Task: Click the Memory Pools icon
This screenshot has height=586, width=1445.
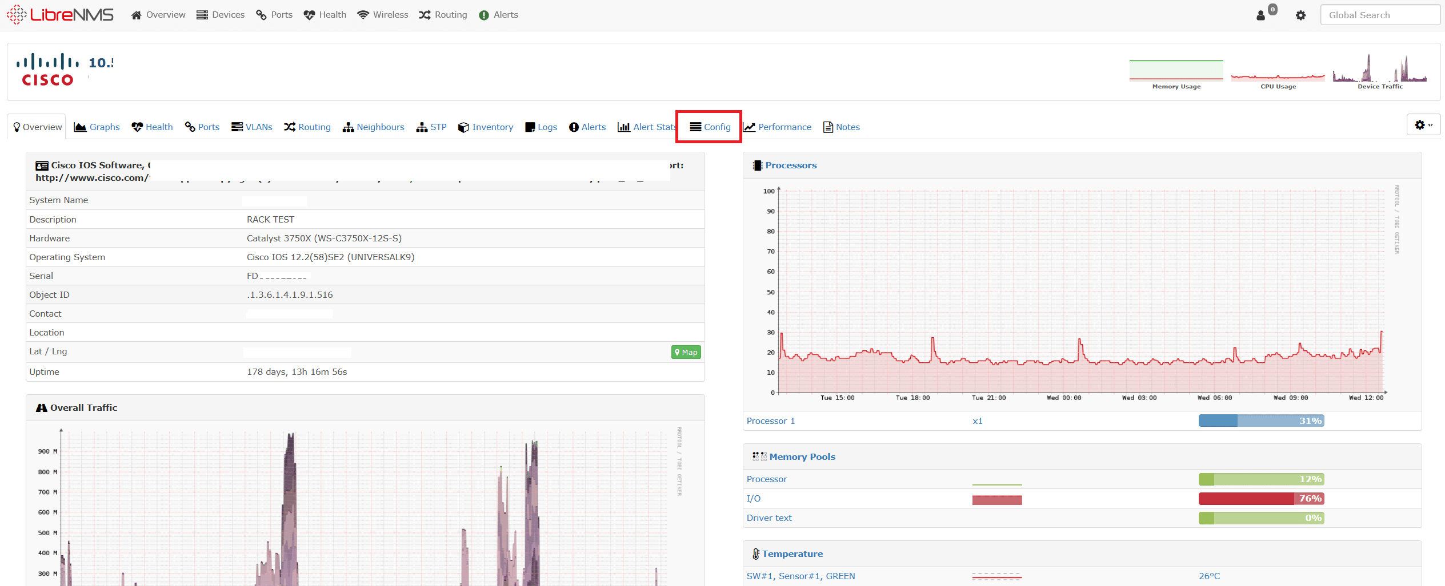Action: pos(759,456)
